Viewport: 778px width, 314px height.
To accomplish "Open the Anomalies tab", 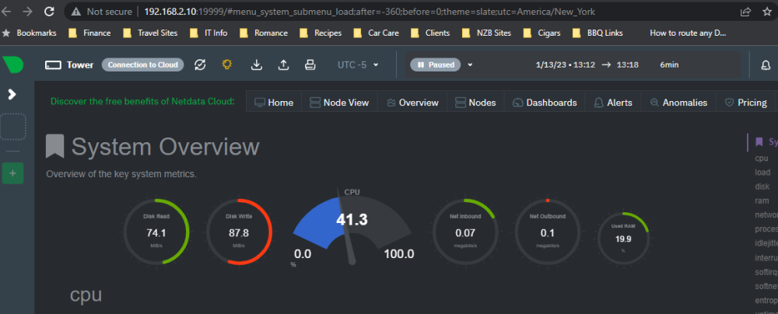I will 678,103.
